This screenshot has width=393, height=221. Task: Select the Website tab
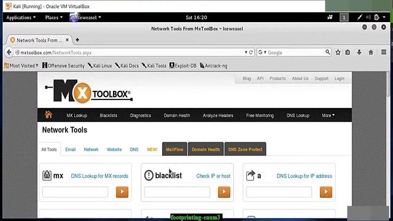click(114, 149)
